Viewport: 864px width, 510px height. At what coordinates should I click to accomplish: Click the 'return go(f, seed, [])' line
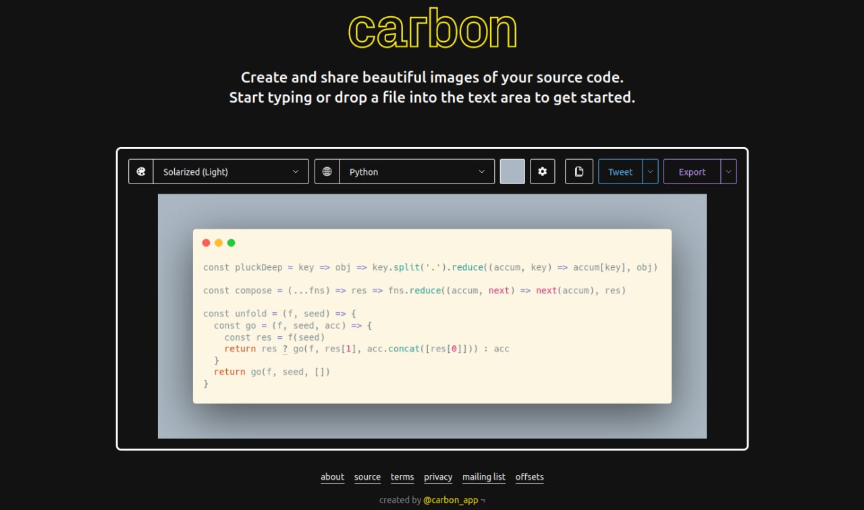272,372
